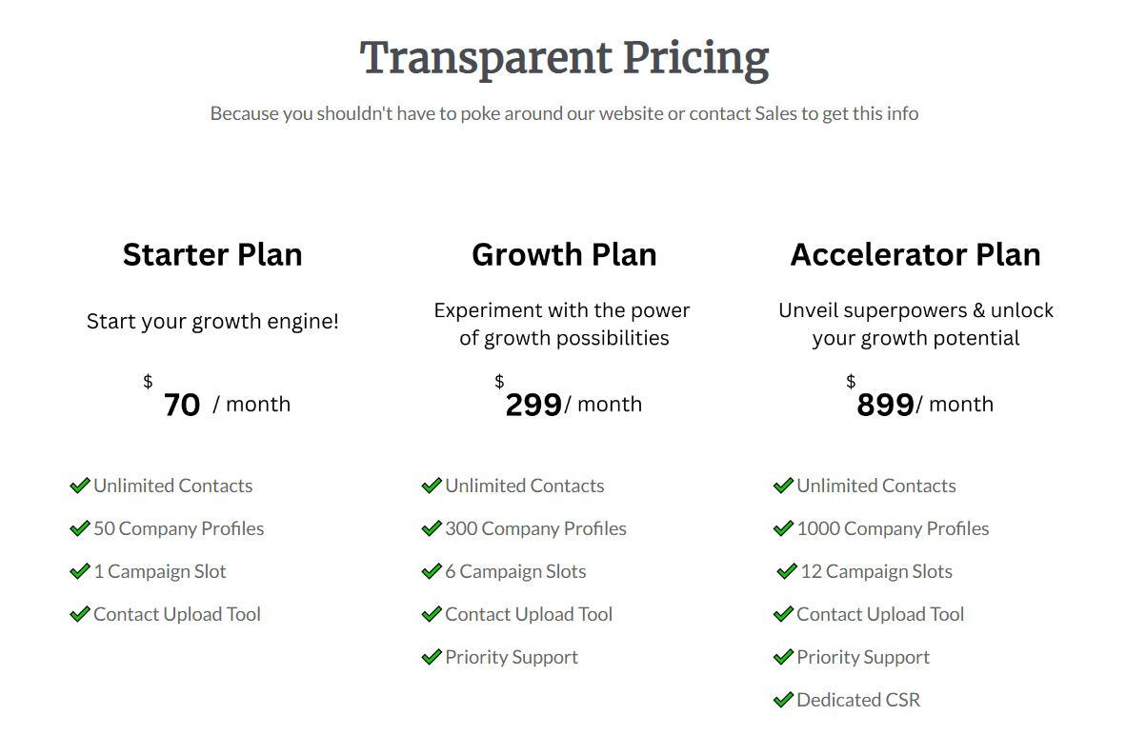The height and width of the screenshot is (735, 1146).
Task: Click the checkmark next to 50 Company Profiles
Action: pos(80,528)
